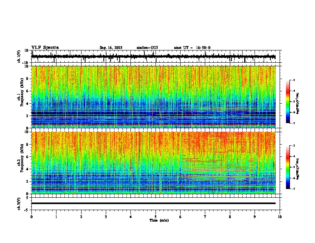Click time axis tick label '1'

(56, 217)
